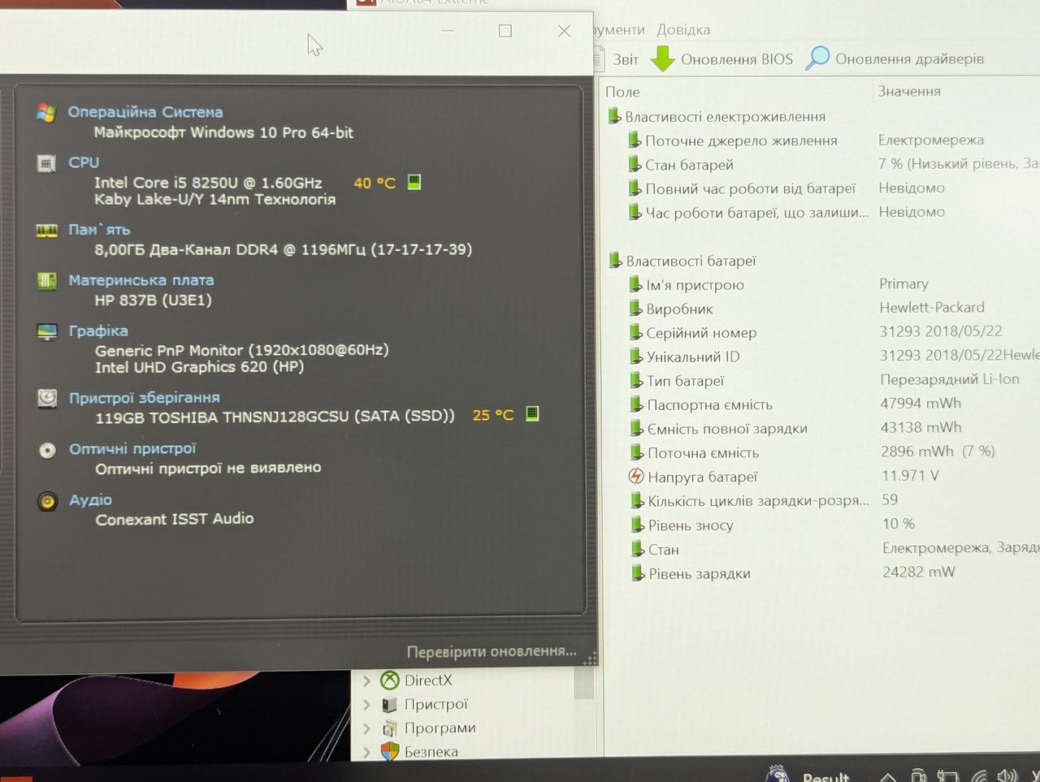1040x782 pixels.
Task: Expand the Програми tree node
Action: pos(366,728)
